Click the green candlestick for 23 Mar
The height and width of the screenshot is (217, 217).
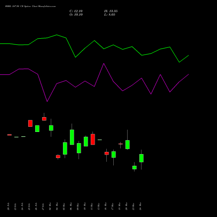pyautogui.click(x=135, y=168)
